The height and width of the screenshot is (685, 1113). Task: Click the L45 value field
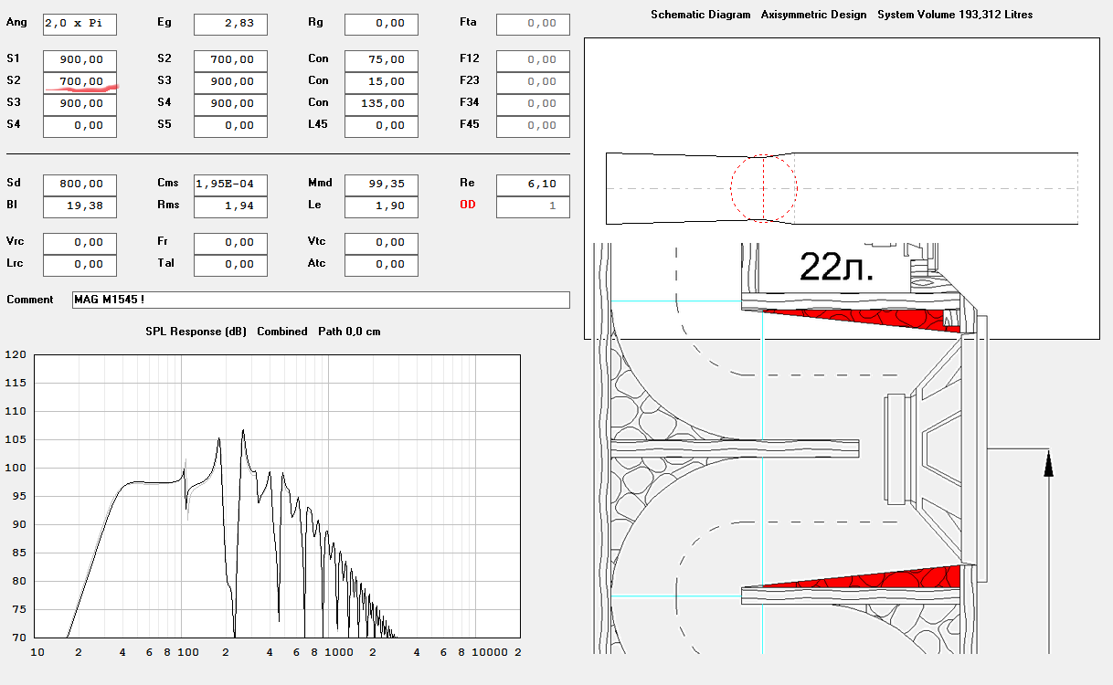(381, 126)
